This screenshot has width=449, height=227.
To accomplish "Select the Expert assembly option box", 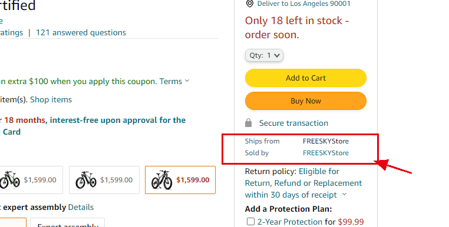I will click(x=68, y=223).
